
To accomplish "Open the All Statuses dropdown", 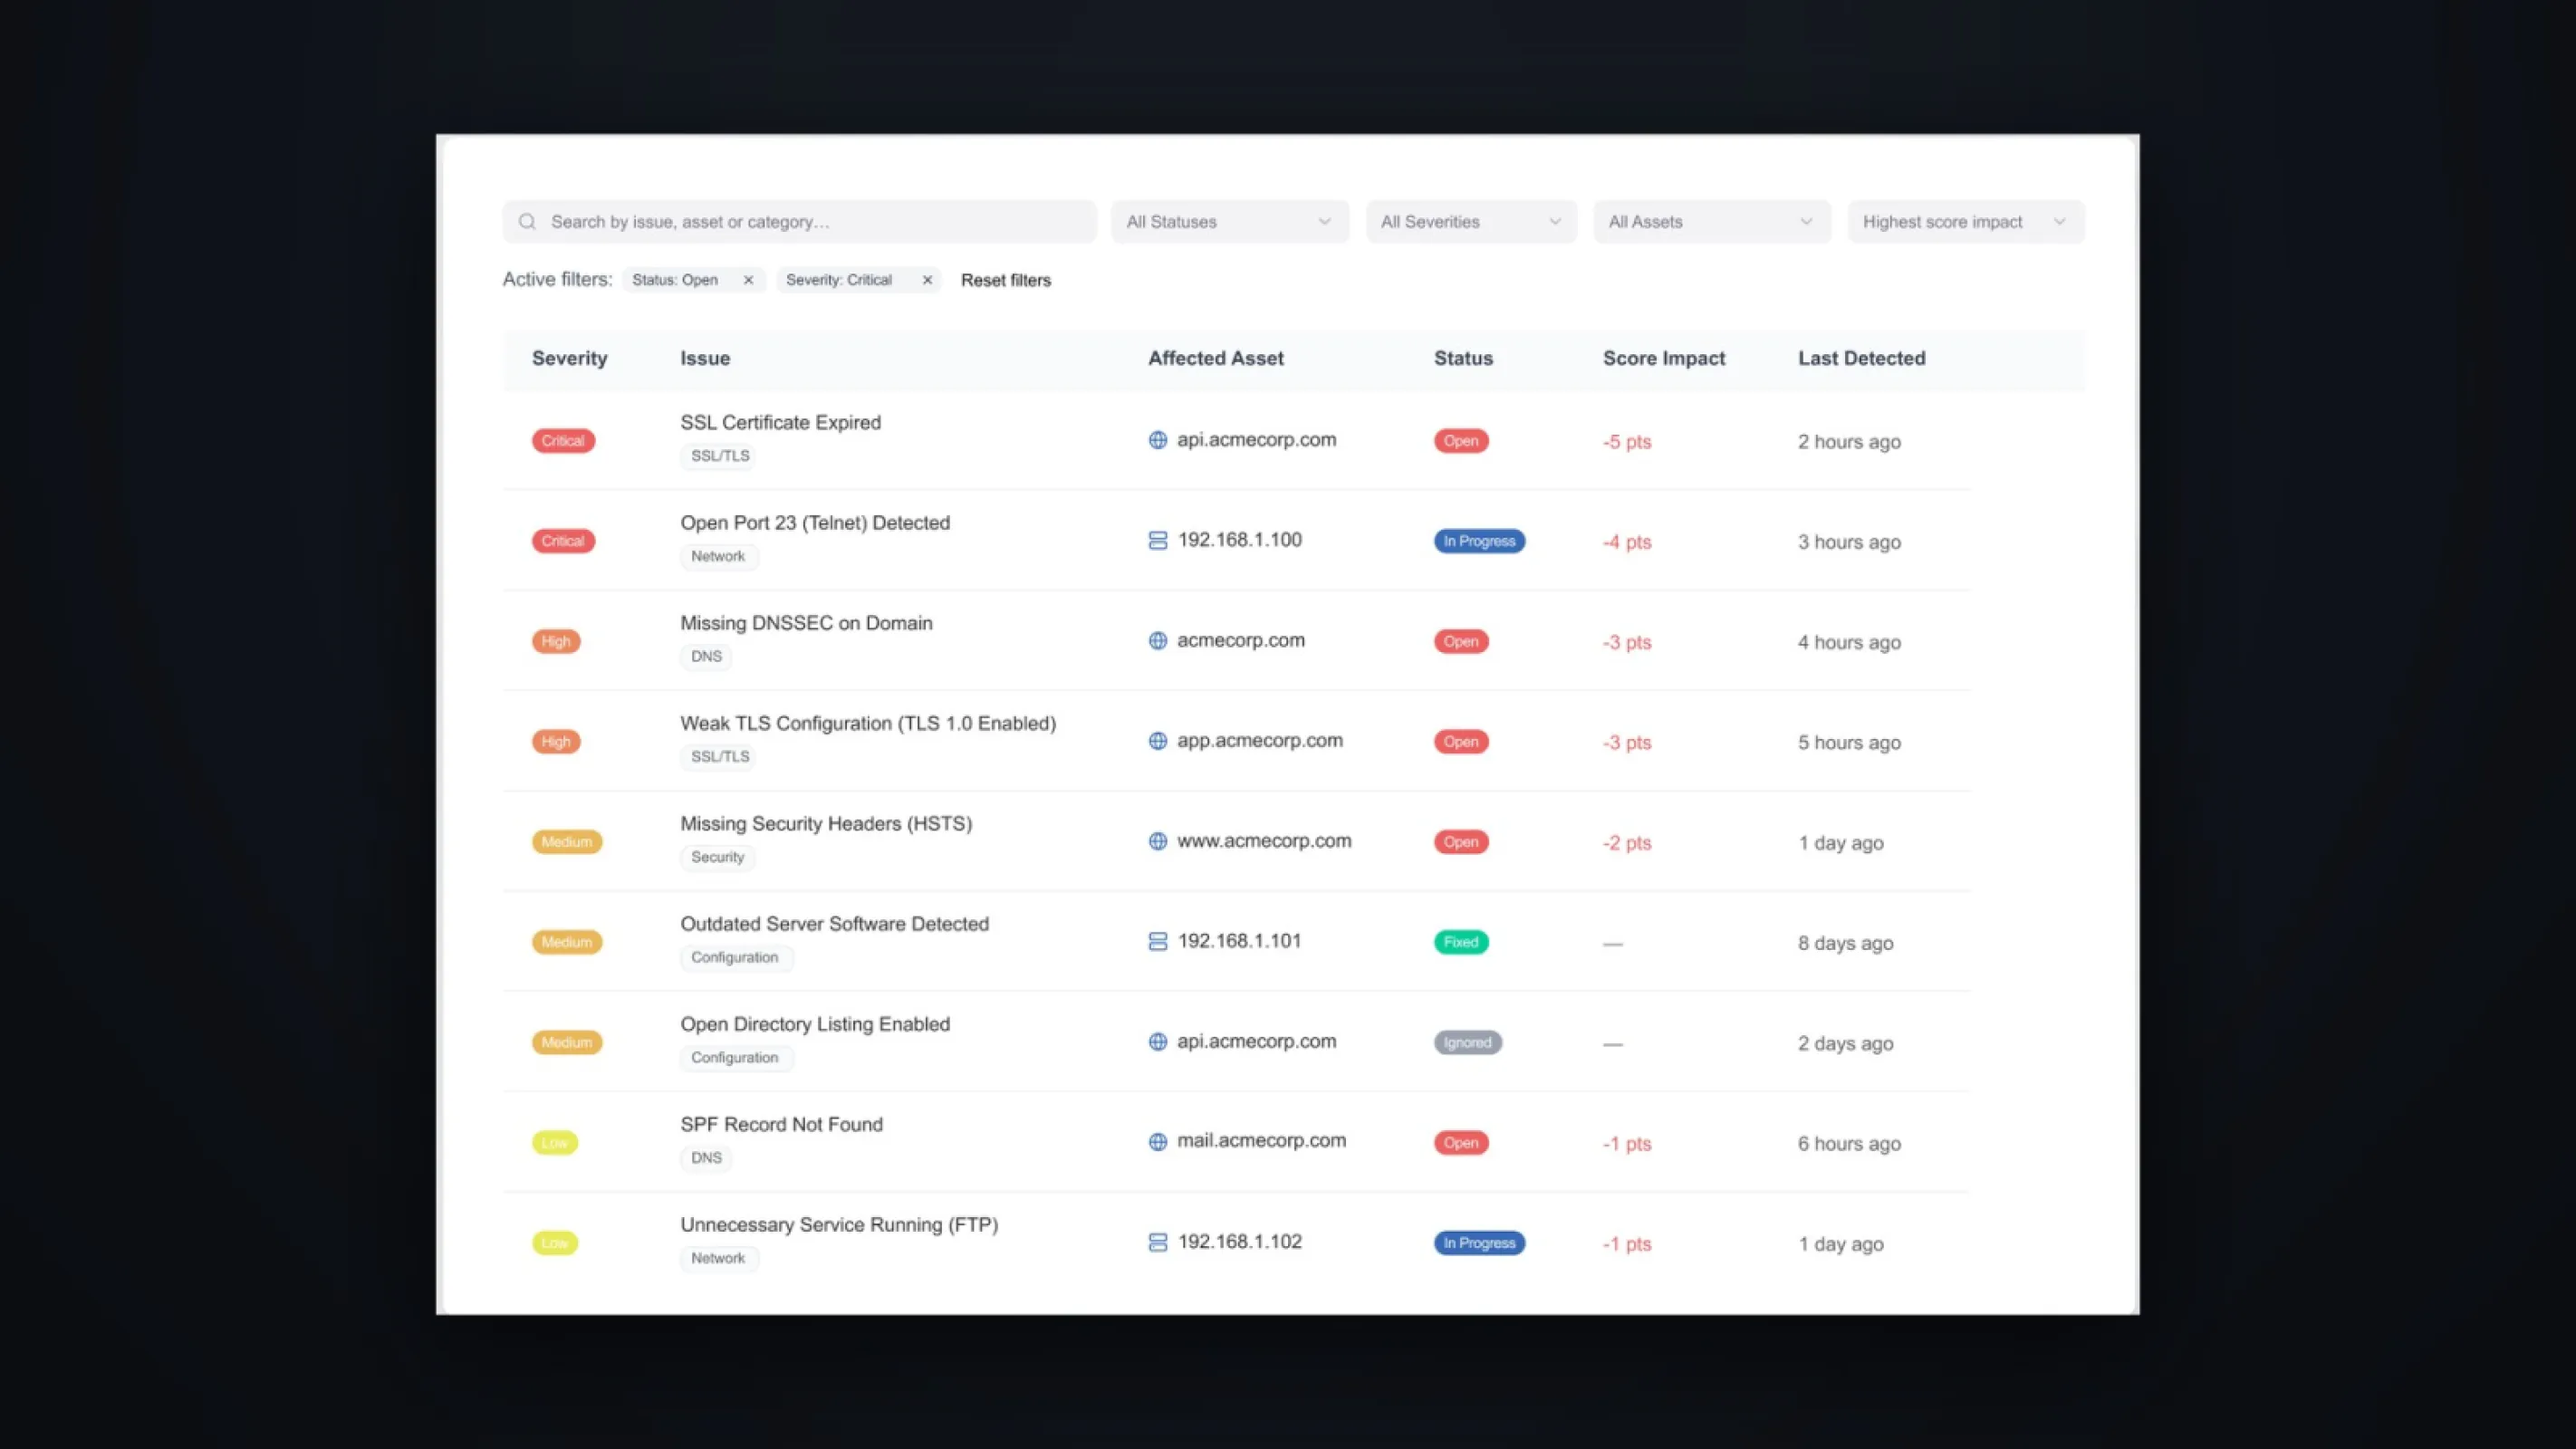I will coord(1229,222).
